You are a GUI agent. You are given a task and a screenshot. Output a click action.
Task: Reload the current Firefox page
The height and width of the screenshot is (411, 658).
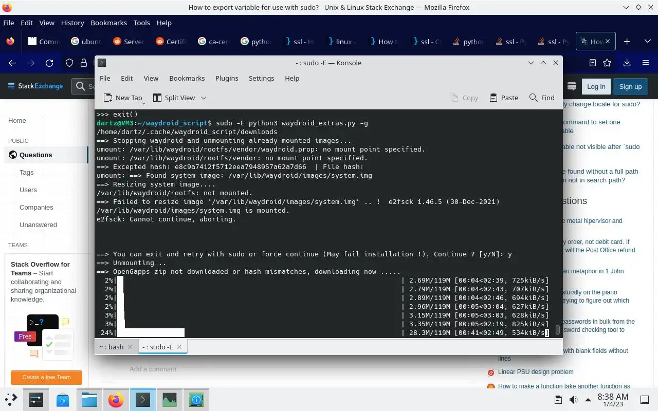pos(49,63)
